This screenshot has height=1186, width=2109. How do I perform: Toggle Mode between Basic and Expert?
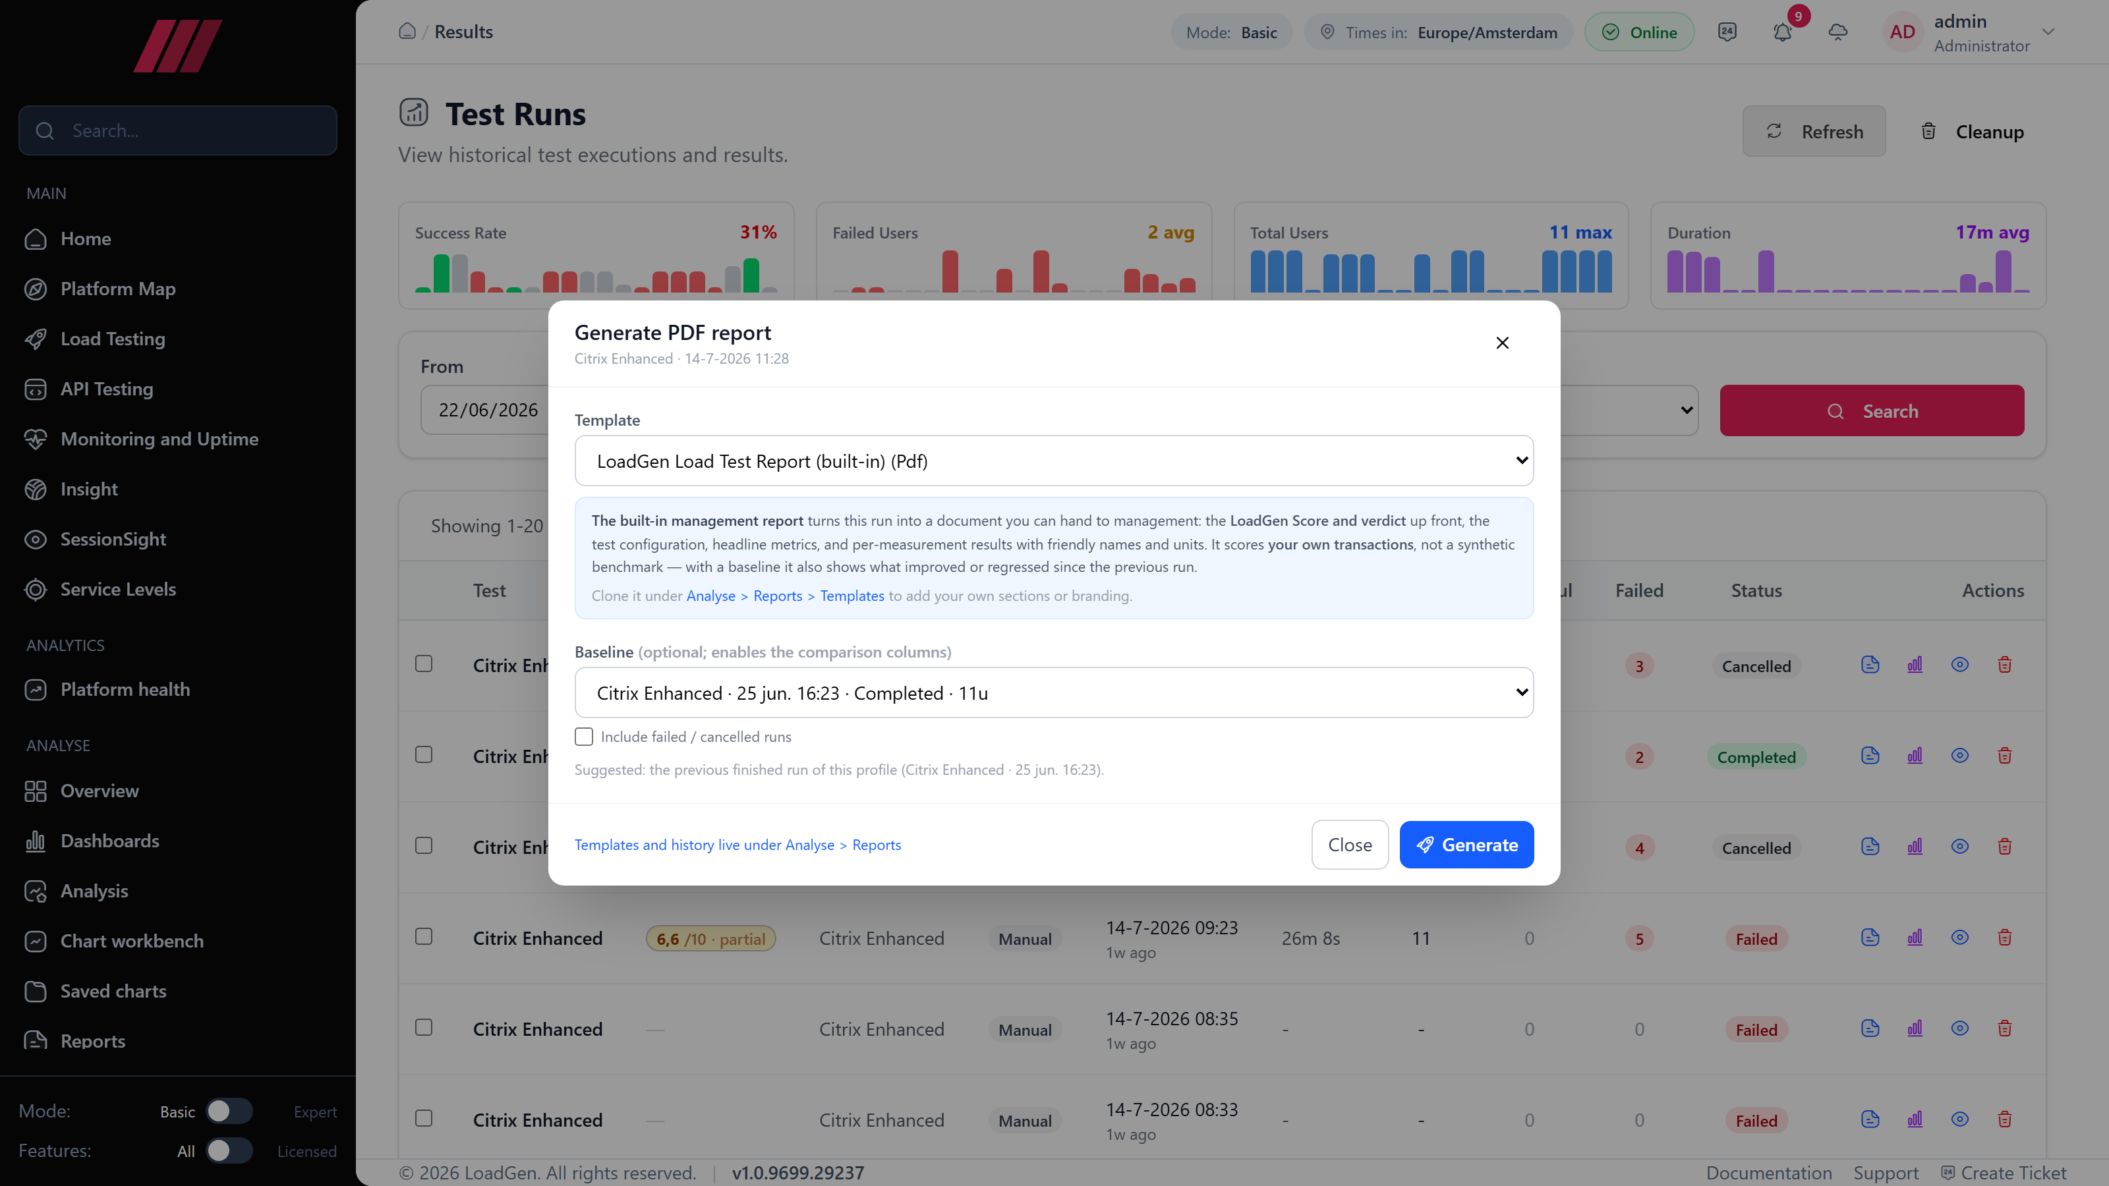pyautogui.click(x=229, y=1111)
